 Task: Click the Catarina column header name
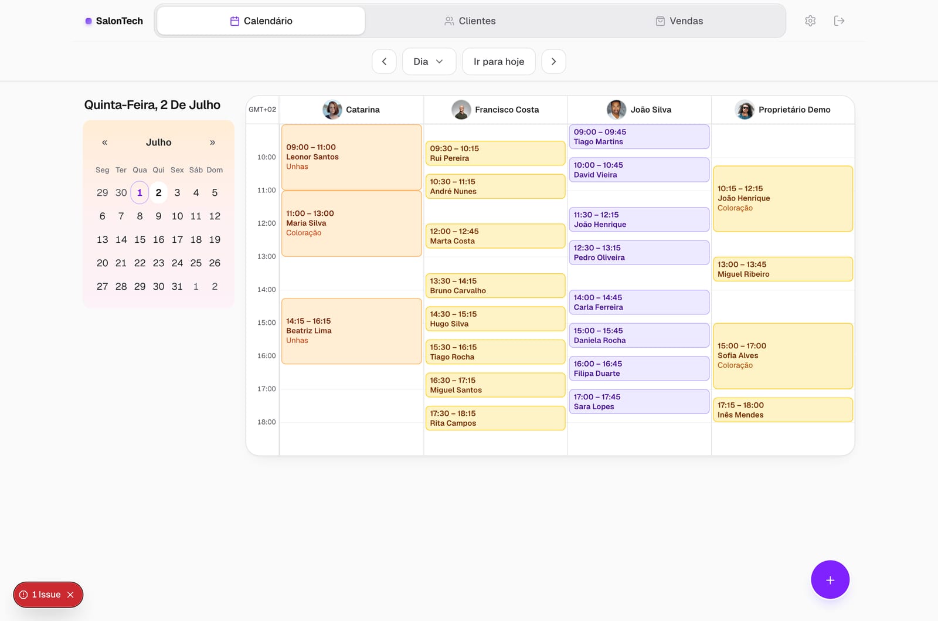pyautogui.click(x=363, y=110)
